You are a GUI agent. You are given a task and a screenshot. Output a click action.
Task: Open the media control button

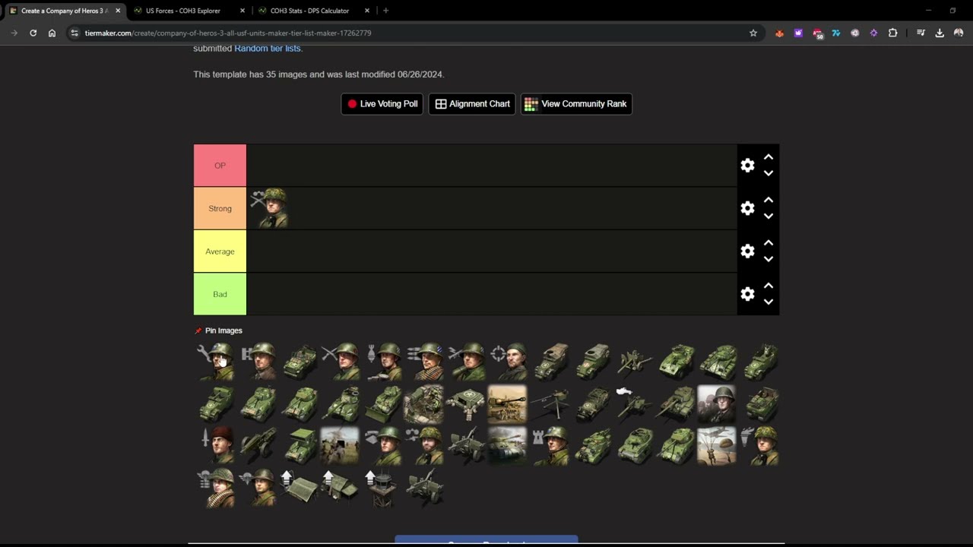(921, 33)
